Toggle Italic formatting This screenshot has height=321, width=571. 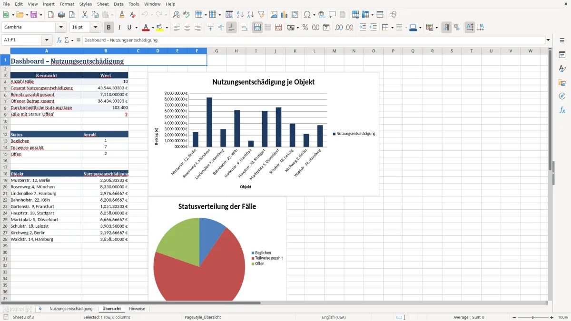tap(119, 28)
